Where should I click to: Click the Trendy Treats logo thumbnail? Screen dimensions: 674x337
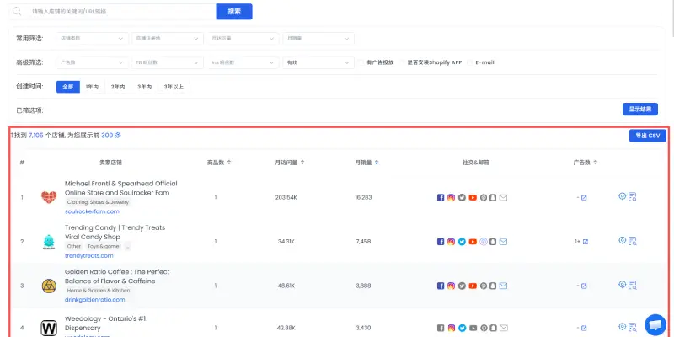(49, 242)
